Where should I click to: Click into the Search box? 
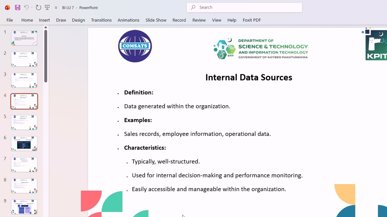coord(244,7)
